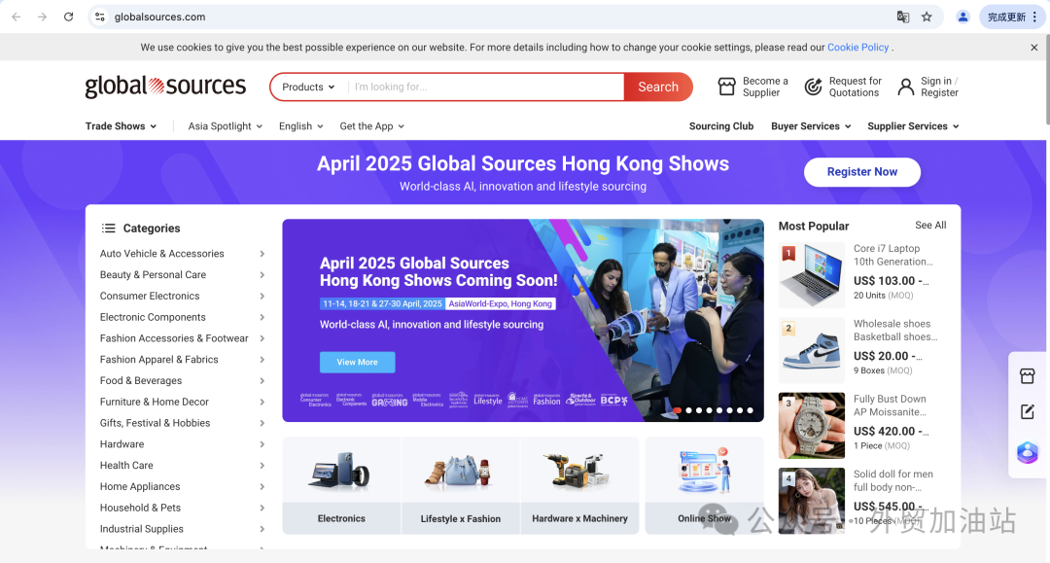Click the page vertical scrollbar
This screenshot has height=563, width=1050.
click(x=1046, y=81)
